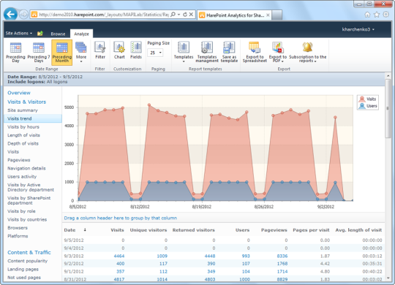
Task: Select the HarePoint Analytics browser tab
Action: [235, 15]
